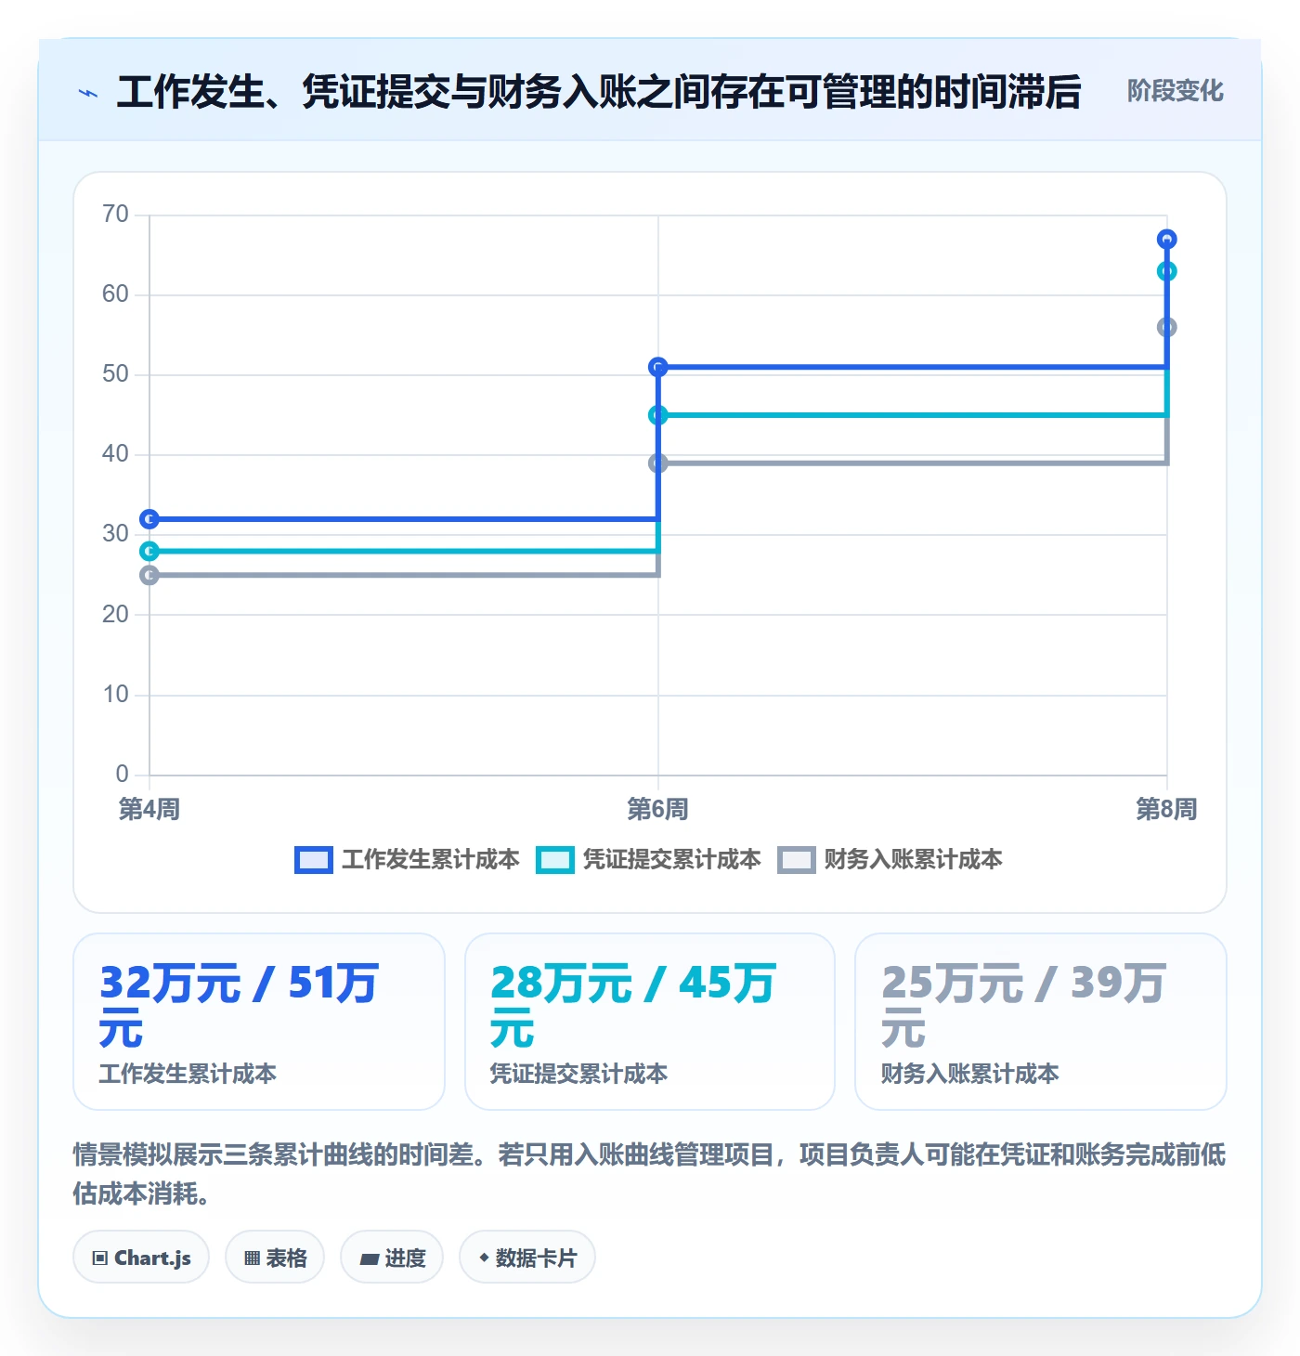Click the 第8周 axis label
This screenshot has width=1300, height=1356.
point(1167,810)
